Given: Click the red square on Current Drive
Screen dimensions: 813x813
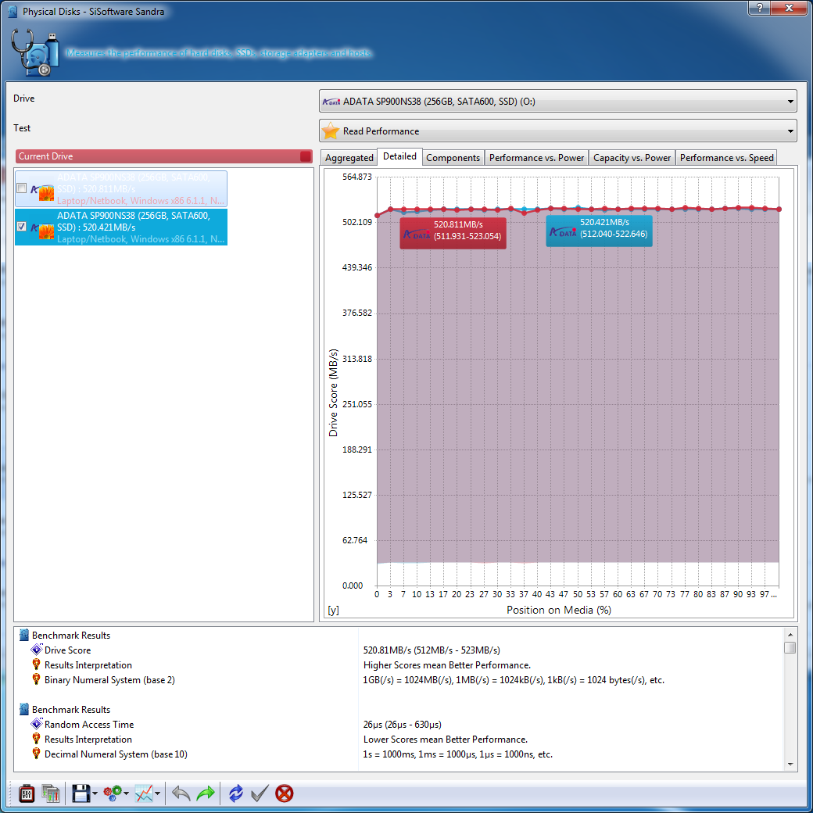Looking at the screenshot, I should point(306,156).
